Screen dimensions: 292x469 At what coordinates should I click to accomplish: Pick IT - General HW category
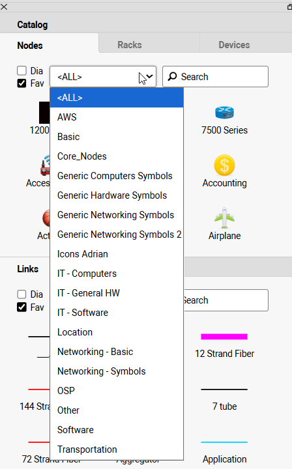point(117,293)
